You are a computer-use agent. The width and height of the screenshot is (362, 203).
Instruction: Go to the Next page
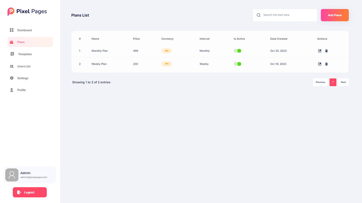click(x=343, y=82)
